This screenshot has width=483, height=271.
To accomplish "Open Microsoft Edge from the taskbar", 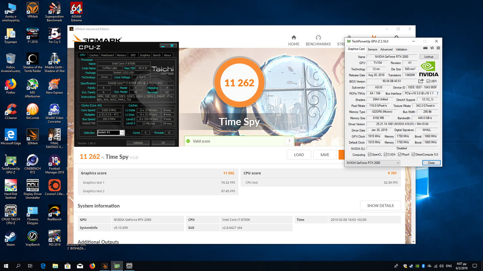I will [x=43, y=266].
